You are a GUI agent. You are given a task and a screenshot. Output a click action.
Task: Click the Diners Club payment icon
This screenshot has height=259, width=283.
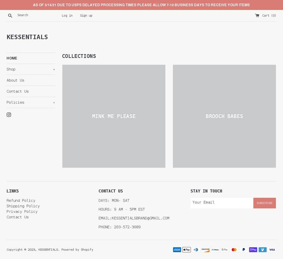196,250
